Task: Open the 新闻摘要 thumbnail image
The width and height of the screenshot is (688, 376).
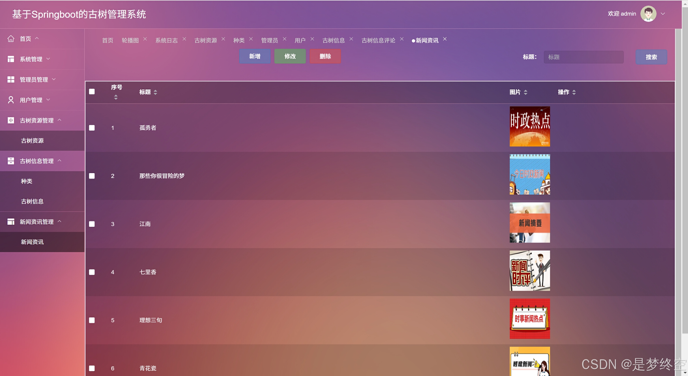Action: [530, 223]
